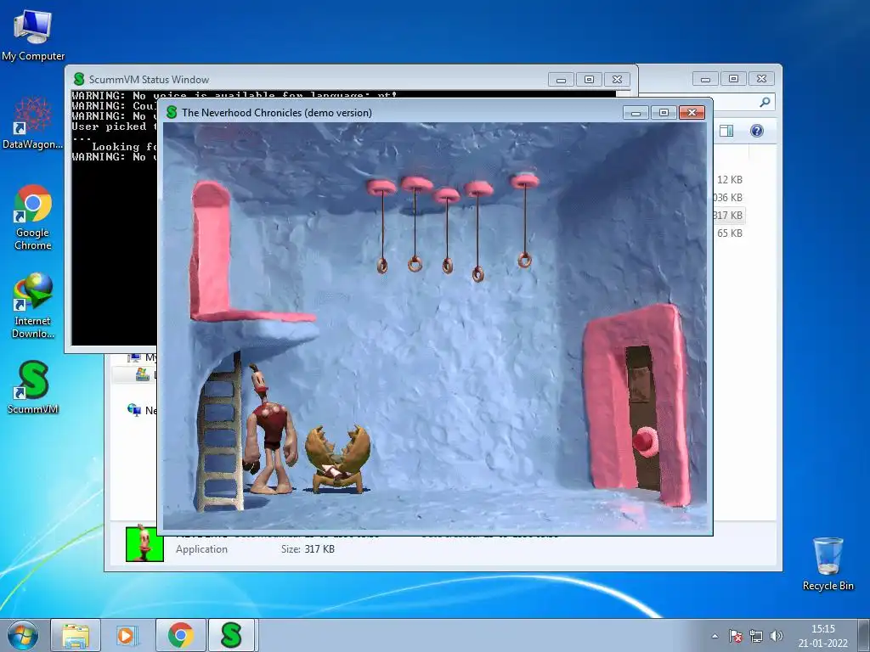Select the 317 KB file row in Explorer
This screenshot has height=652, width=870.
[729, 215]
